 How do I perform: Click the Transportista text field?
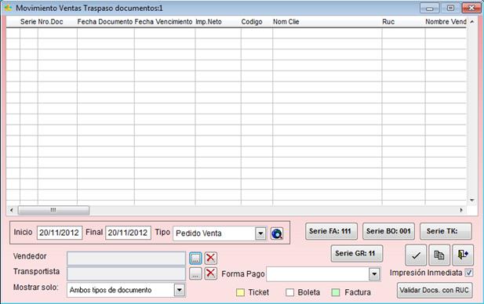(x=126, y=273)
